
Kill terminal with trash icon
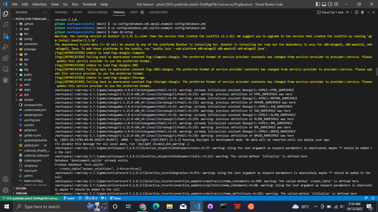point(363,12)
